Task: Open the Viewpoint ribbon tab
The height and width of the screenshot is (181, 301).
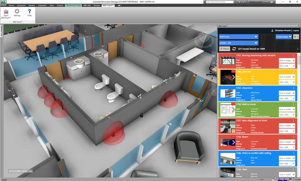Action: pos(21,5)
